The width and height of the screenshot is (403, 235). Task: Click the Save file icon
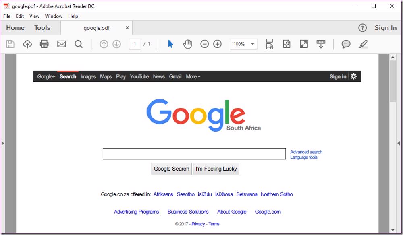coord(10,44)
